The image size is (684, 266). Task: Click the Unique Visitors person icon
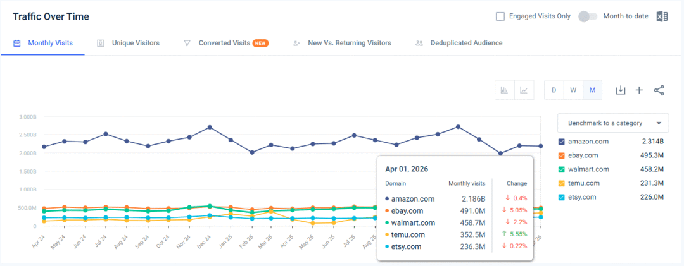click(100, 43)
